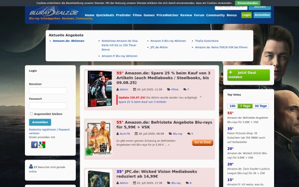
Task: Open Filme navigation item
Action: 138,15
